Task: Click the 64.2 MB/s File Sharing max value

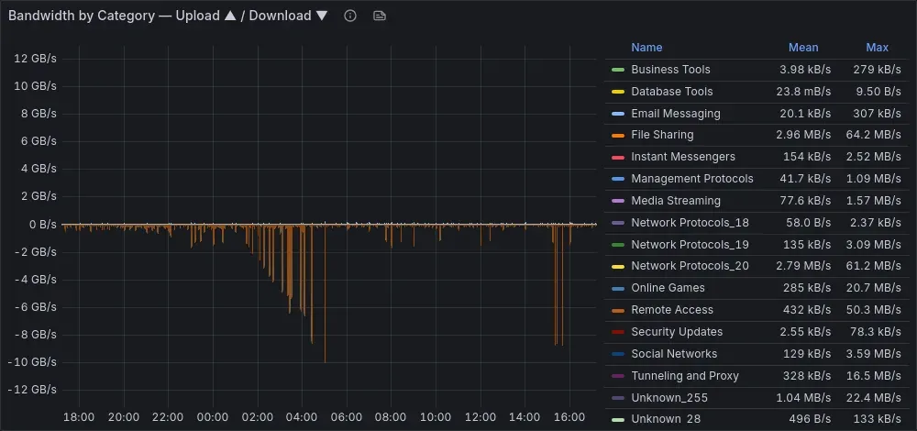Action: point(873,135)
